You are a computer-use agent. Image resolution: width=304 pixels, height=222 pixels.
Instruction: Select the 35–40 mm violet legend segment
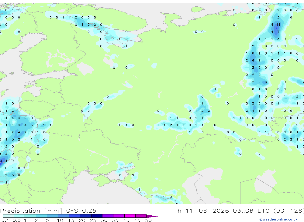[119, 216]
